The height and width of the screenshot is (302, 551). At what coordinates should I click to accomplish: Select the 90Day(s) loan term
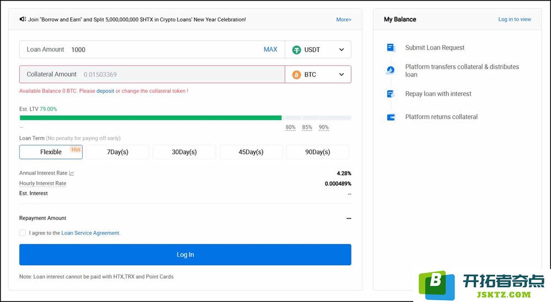pyautogui.click(x=318, y=152)
